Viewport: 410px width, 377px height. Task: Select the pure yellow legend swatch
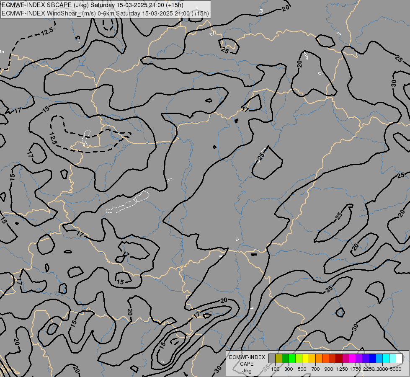pyautogui.click(x=305, y=358)
